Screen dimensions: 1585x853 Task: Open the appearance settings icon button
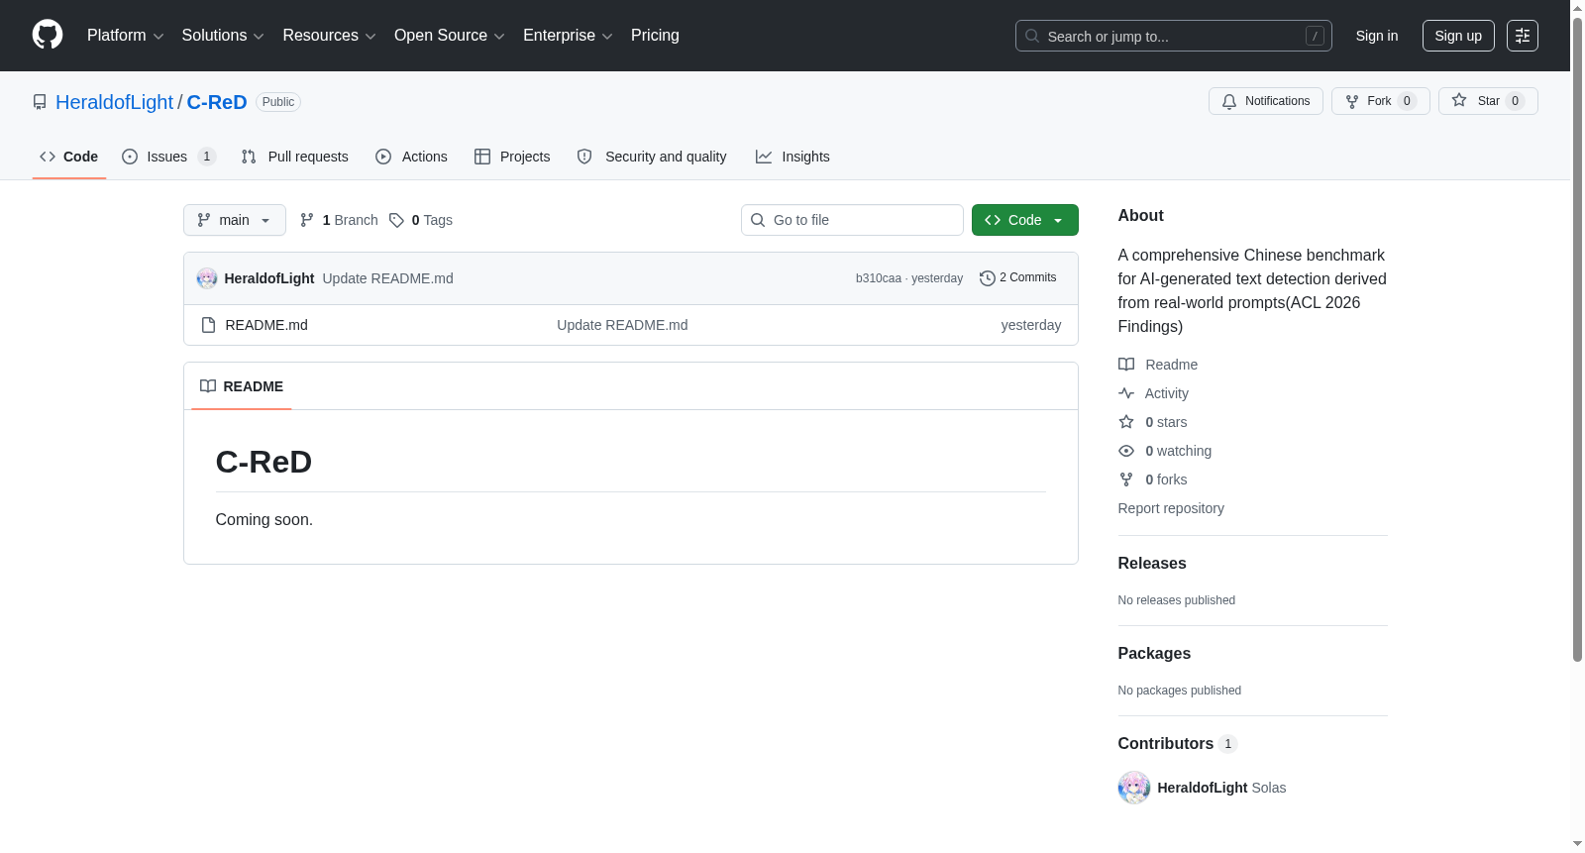[x=1523, y=36]
